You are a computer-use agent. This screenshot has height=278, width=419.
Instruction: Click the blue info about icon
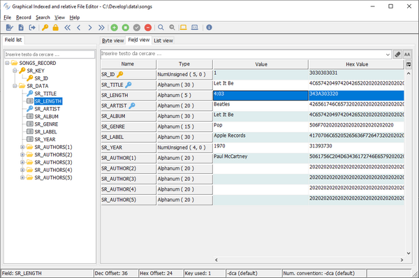click(x=209, y=27)
